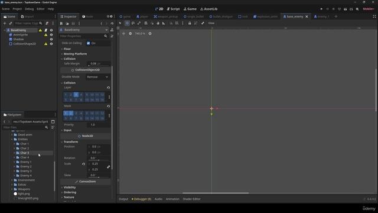The width and height of the screenshot is (378, 213).
Task: Select the Select mode arrow tool
Action: tap(120, 23)
